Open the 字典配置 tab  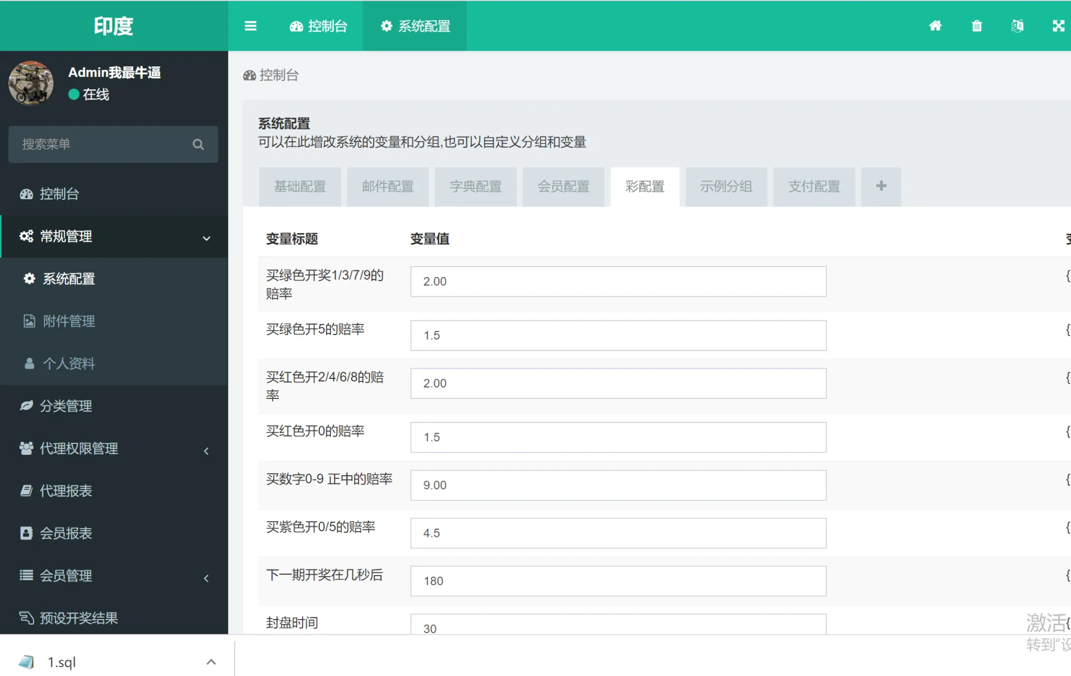475,187
